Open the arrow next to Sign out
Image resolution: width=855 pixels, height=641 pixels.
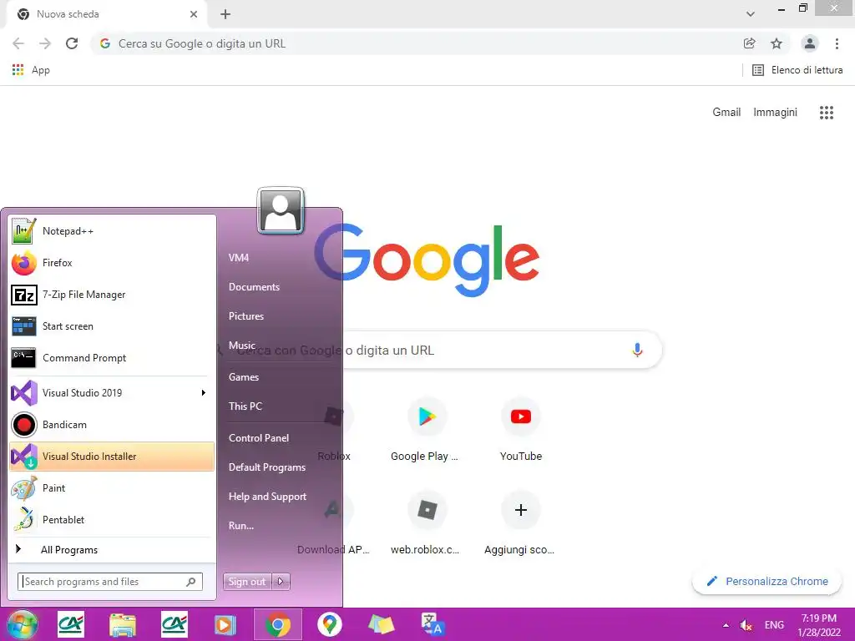(281, 582)
